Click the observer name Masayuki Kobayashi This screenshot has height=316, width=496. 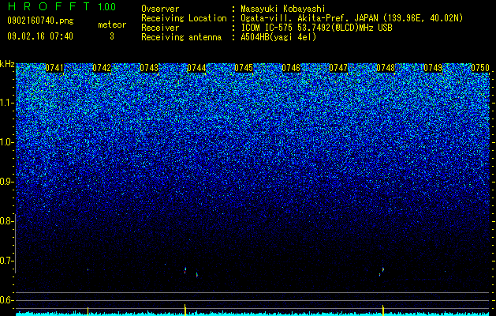(283, 9)
